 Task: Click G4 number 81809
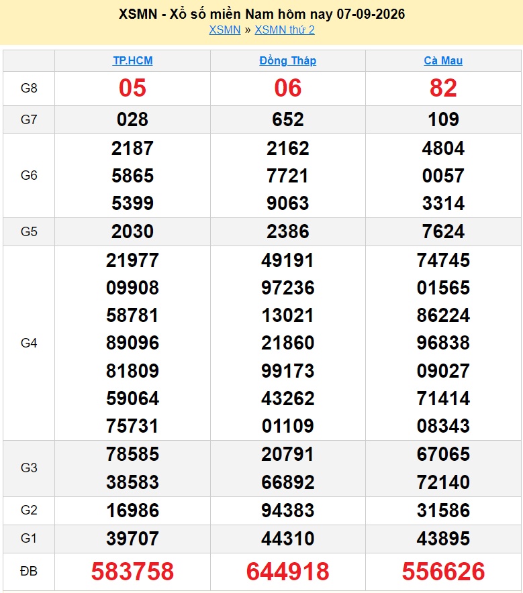pyautogui.click(x=132, y=370)
